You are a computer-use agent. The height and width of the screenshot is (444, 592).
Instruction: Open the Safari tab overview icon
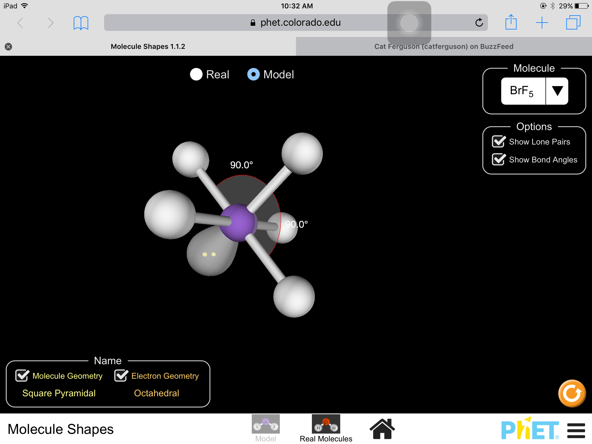tap(573, 23)
